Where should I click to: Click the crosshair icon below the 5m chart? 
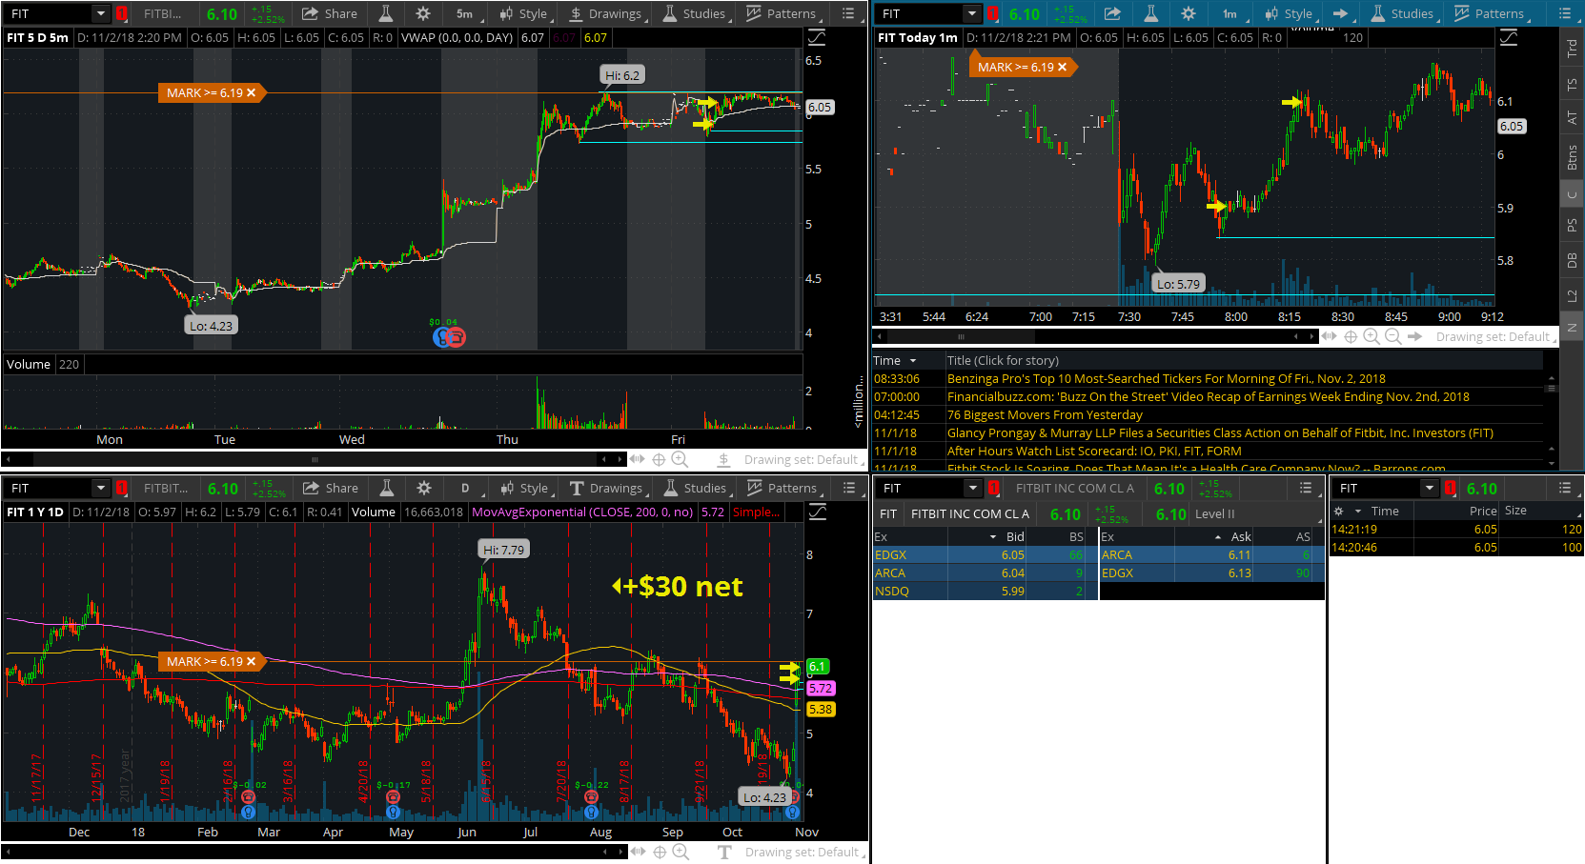tap(659, 459)
